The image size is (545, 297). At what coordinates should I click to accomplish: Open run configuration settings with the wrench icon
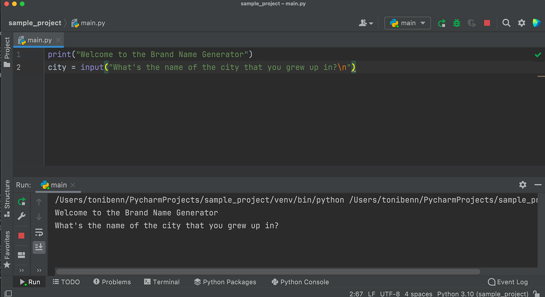pos(21,216)
